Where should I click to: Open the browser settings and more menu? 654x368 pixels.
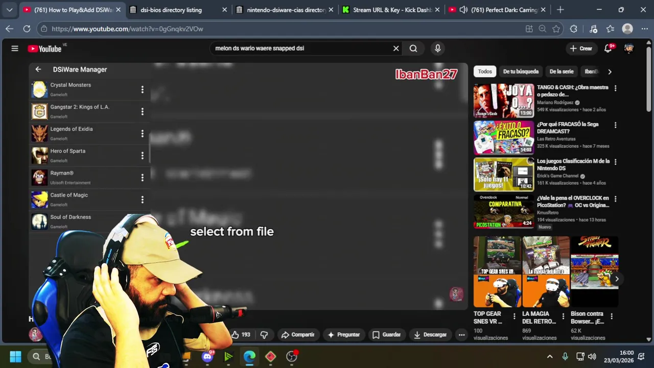coord(644,29)
